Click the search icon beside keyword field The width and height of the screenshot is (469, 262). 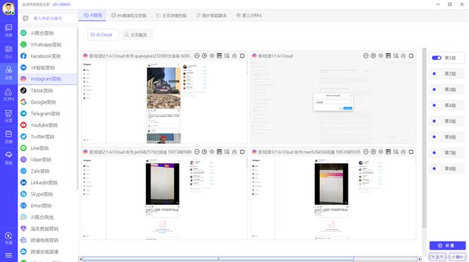(x=25, y=19)
